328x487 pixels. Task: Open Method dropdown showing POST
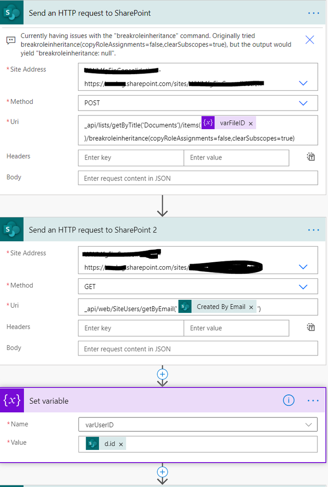click(303, 103)
